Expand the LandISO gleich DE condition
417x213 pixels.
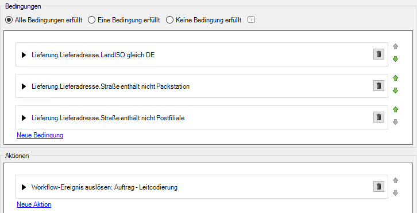[24, 55]
